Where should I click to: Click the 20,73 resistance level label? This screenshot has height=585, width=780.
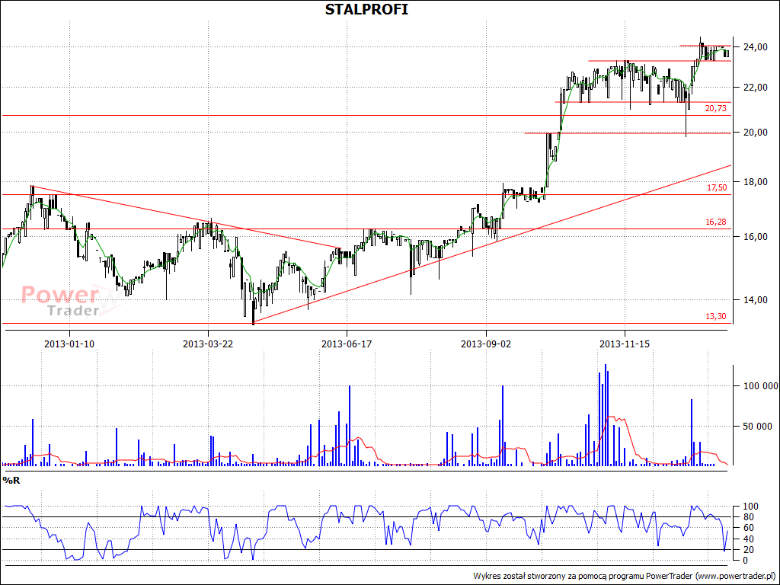pos(715,108)
